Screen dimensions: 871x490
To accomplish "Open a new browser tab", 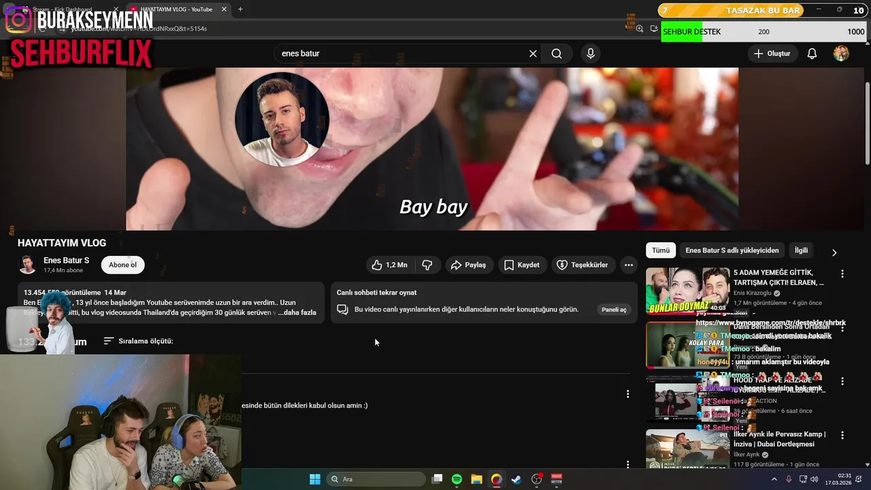I will pyautogui.click(x=240, y=10).
